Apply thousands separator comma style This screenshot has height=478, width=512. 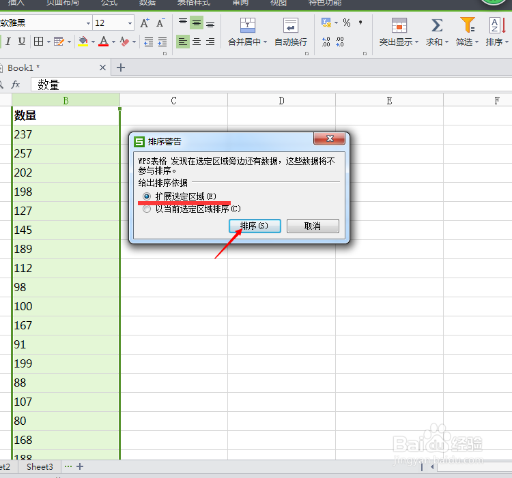click(x=360, y=23)
